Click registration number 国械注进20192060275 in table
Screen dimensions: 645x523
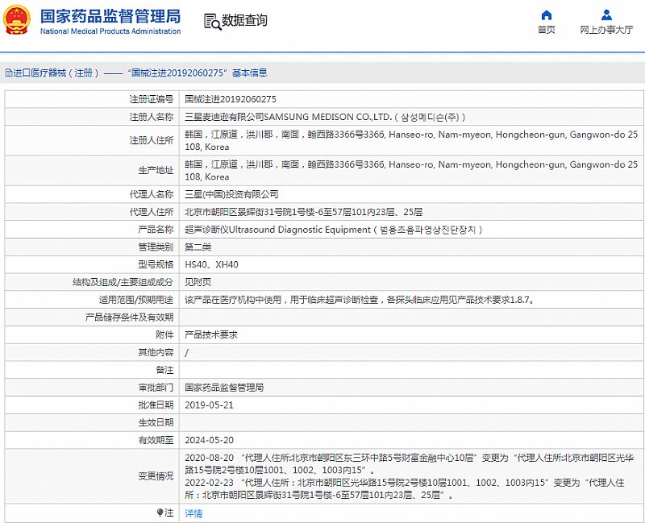pos(231,99)
